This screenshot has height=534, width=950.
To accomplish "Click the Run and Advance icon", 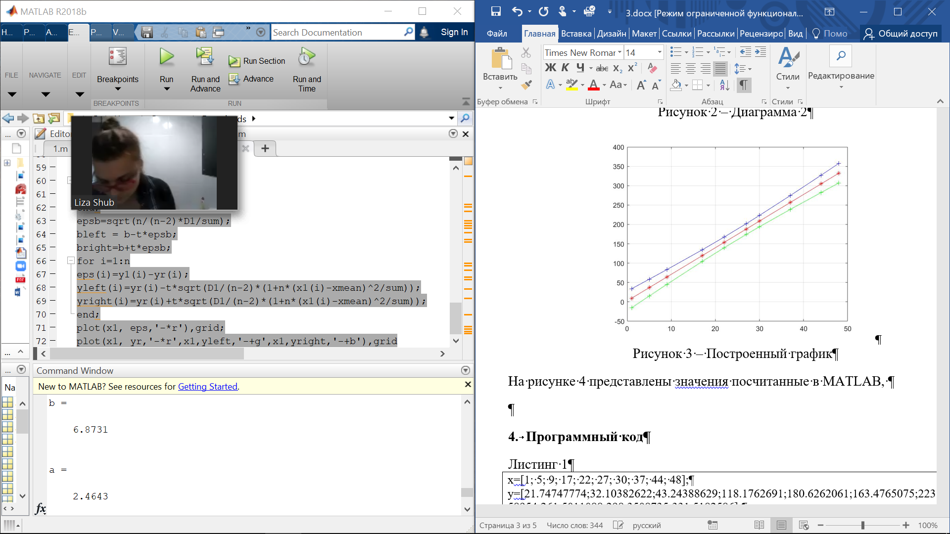I will tap(205, 57).
